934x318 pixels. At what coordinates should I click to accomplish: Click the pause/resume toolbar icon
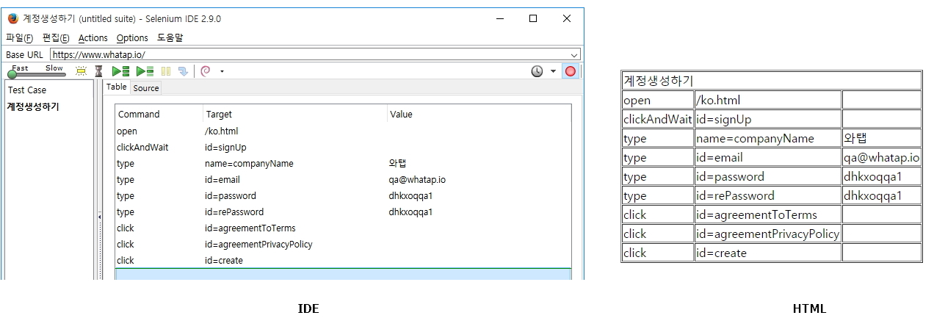click(x=166, y=71)
